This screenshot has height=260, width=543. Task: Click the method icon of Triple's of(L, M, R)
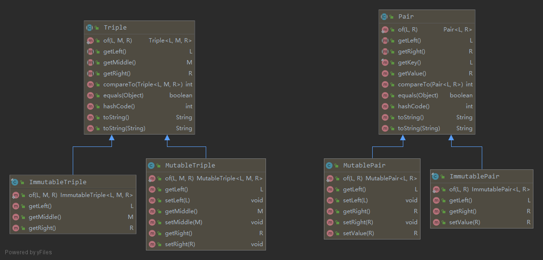click(90, 41)
